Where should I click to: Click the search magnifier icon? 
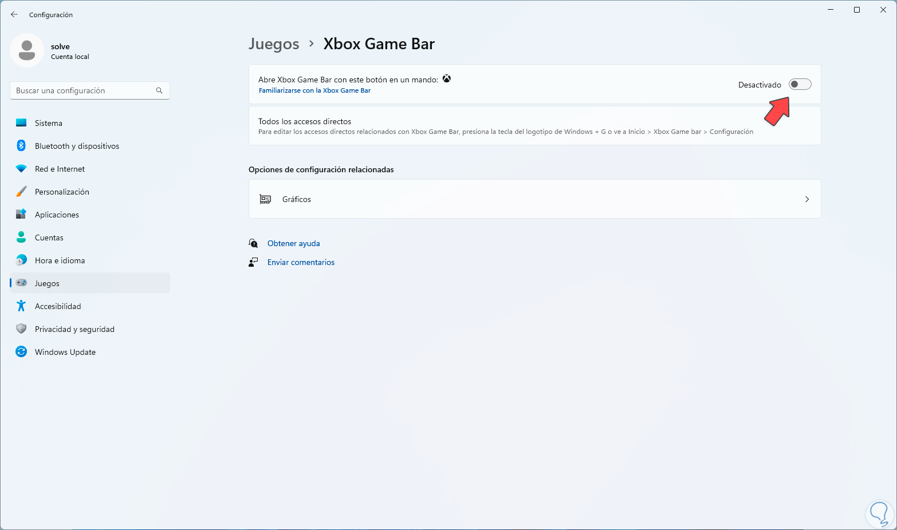[x=159, y=90]
